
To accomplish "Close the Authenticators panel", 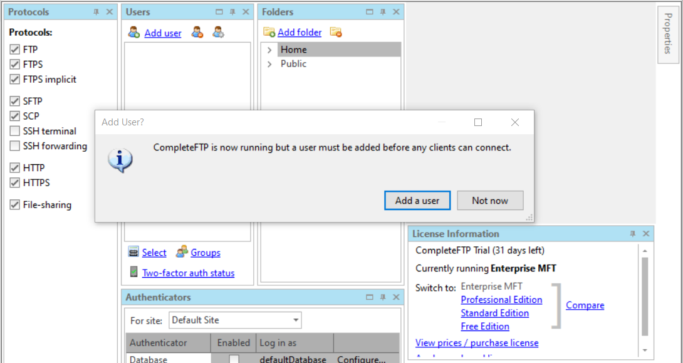I will point(396,297).
